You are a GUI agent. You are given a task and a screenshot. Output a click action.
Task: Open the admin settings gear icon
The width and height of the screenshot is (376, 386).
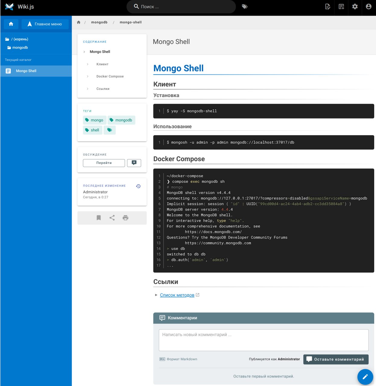(355, 6)
